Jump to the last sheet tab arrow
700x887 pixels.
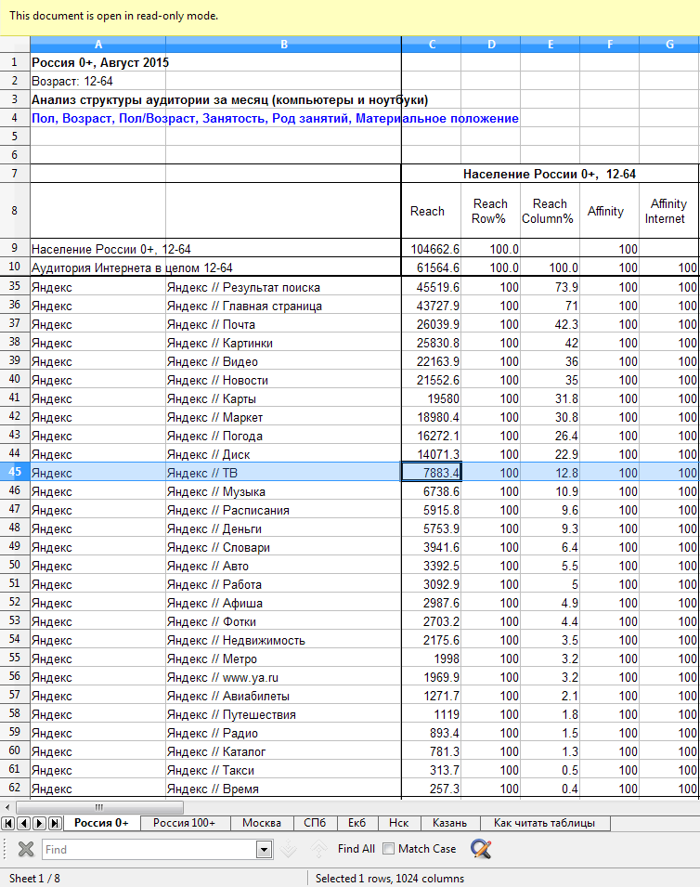55,823
